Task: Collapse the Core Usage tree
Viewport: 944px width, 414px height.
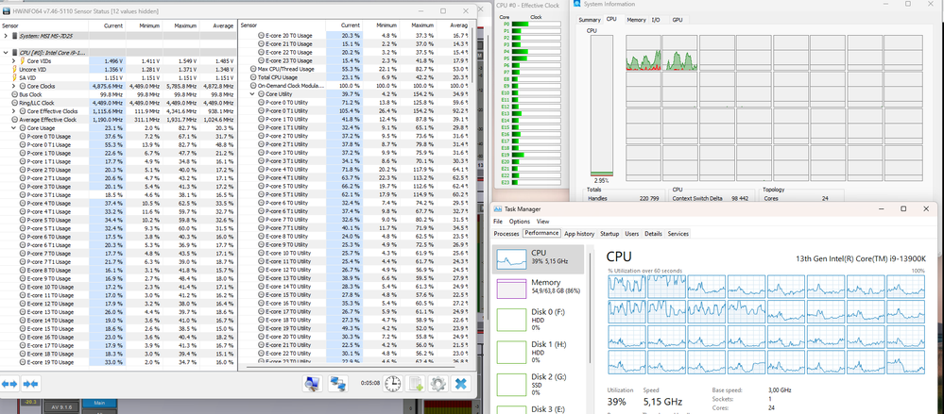Action: (13, 128)
